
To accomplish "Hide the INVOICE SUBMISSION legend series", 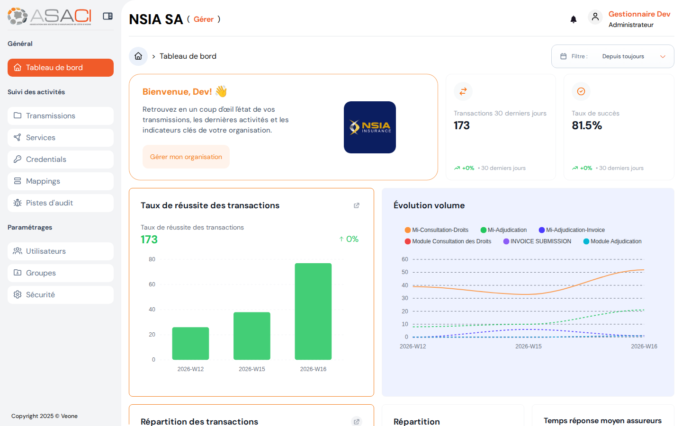I will (x=537, y=241).
